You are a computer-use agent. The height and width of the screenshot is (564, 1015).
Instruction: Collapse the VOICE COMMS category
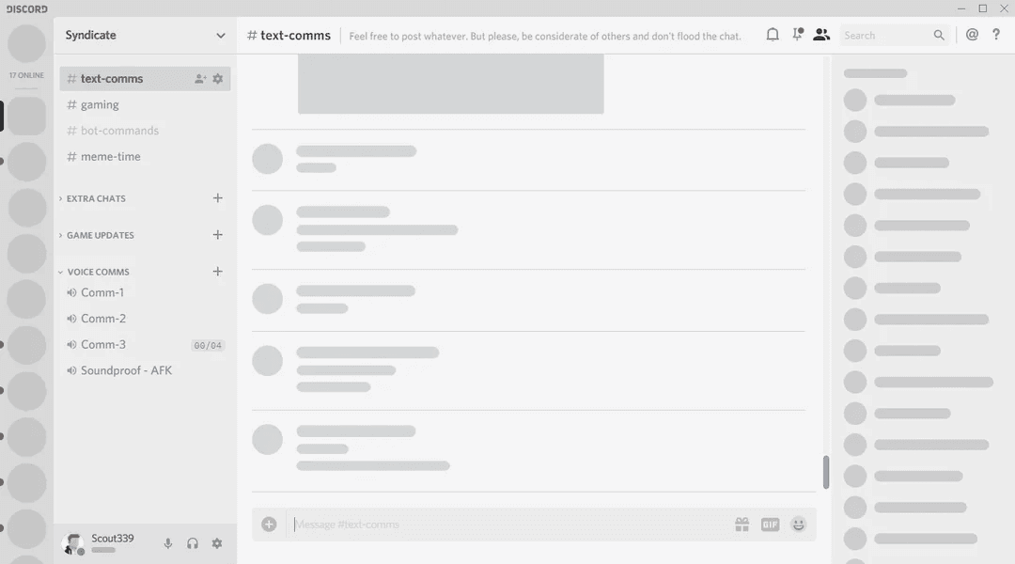tap(98, 272)
